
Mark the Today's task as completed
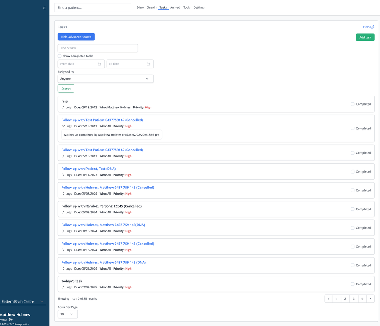353,284
